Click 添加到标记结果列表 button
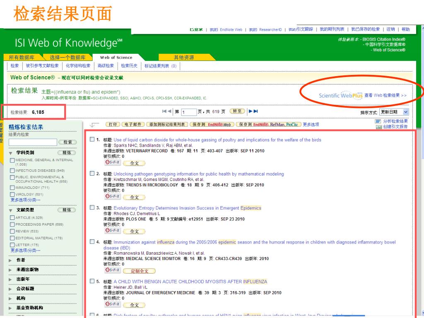 coord(167,124)
